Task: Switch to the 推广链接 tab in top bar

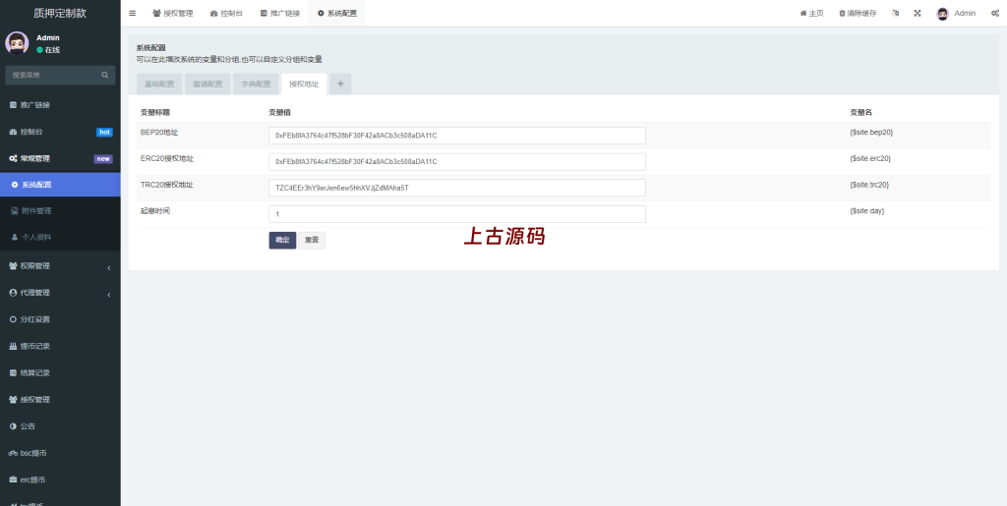Action: 280,13
